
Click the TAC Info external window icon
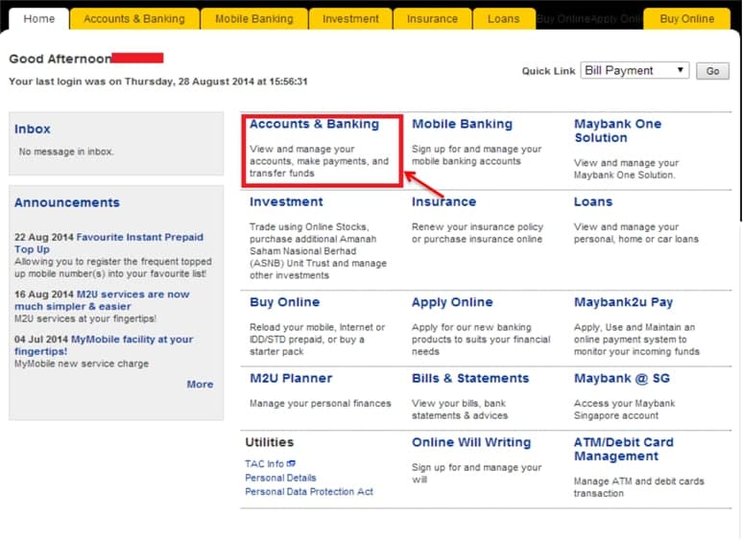[291, 464]
